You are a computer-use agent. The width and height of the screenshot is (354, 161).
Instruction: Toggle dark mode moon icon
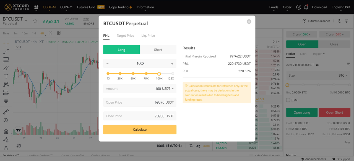point(340,21)
